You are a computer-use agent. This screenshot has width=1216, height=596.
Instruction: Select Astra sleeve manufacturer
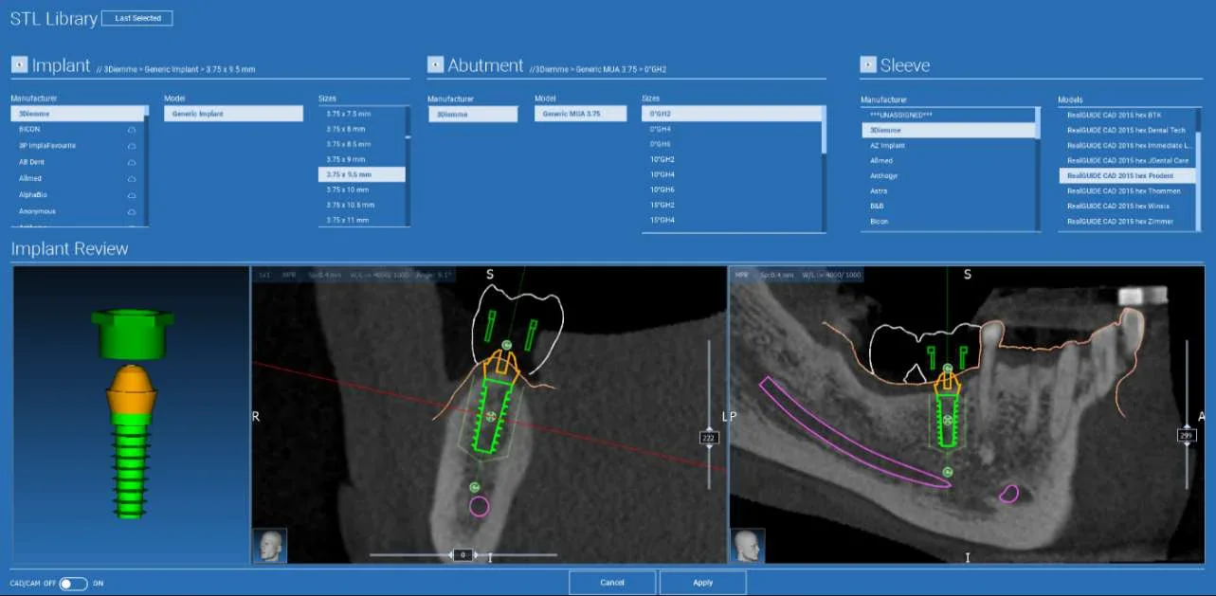(947, 190)
